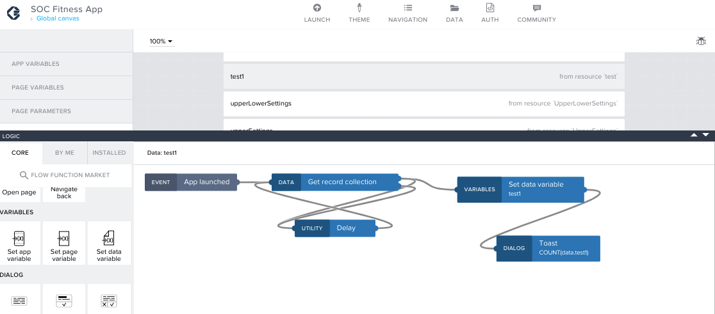Open the Auth code-file icon
This screenshot has height=314, width=715.
pos(489,8)
